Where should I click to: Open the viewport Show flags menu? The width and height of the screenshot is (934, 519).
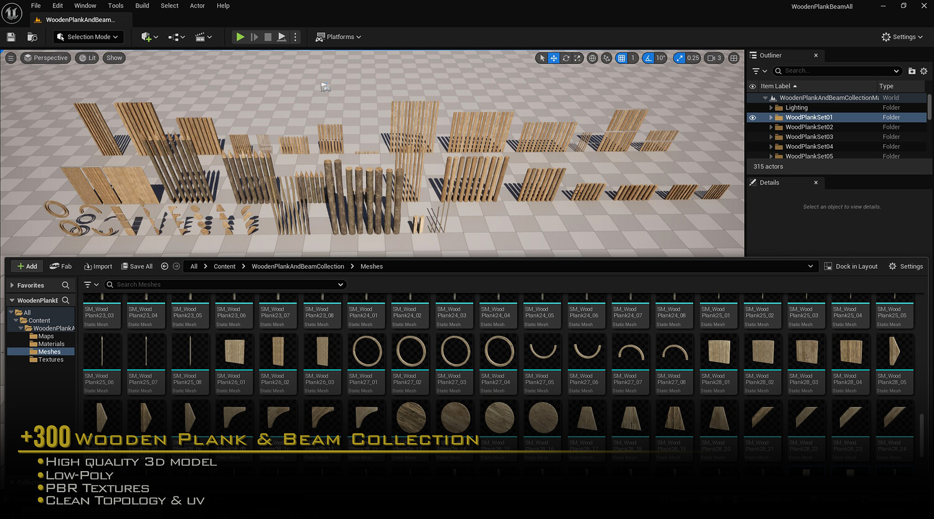coord(114,58)
